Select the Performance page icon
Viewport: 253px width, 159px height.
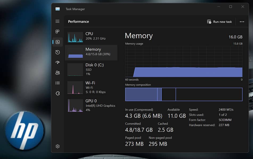[58, 42]
